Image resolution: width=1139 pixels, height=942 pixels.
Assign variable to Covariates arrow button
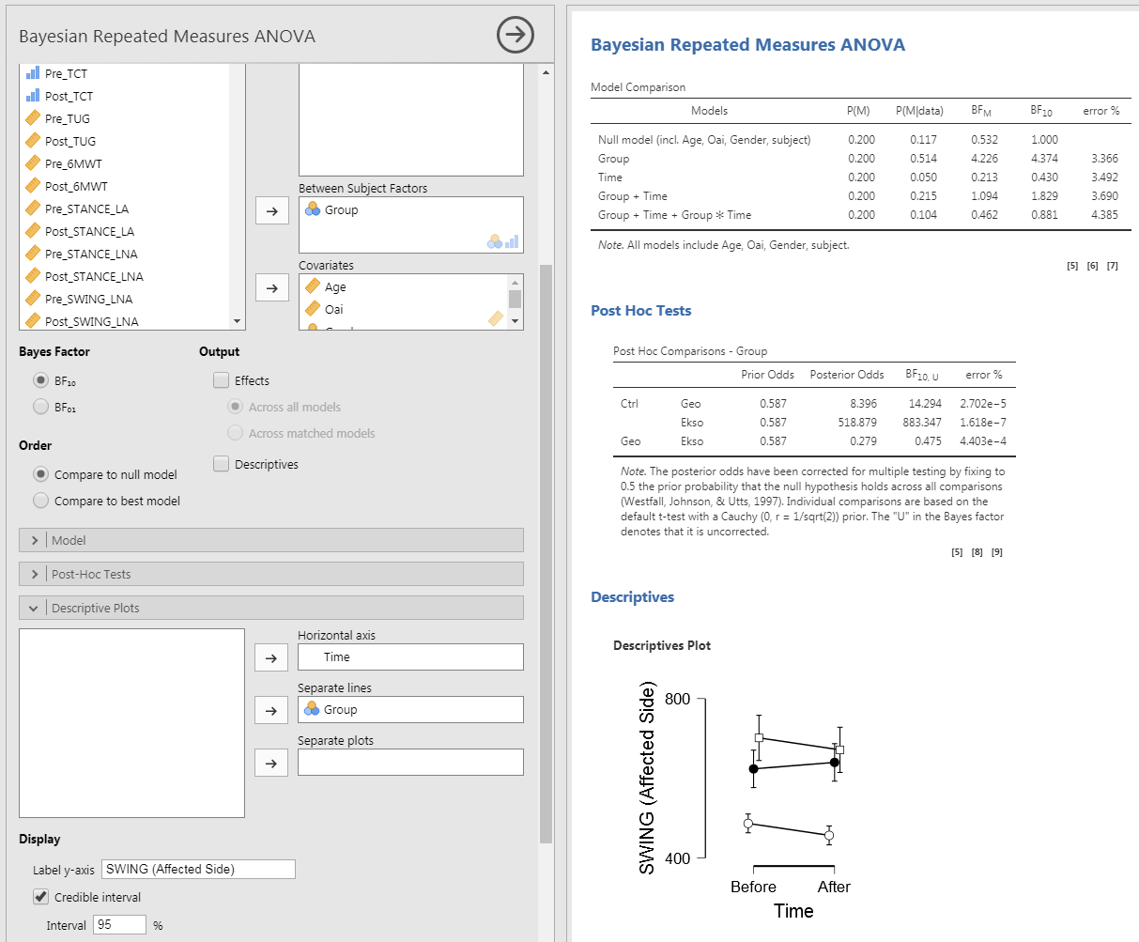pos(271,288)
